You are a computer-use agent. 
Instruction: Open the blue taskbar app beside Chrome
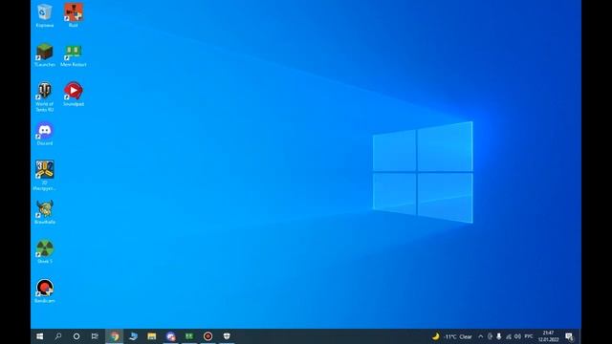tap(133, 336)
